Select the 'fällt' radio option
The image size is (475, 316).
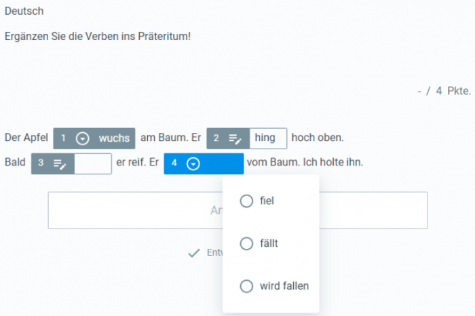pos(246,243)
